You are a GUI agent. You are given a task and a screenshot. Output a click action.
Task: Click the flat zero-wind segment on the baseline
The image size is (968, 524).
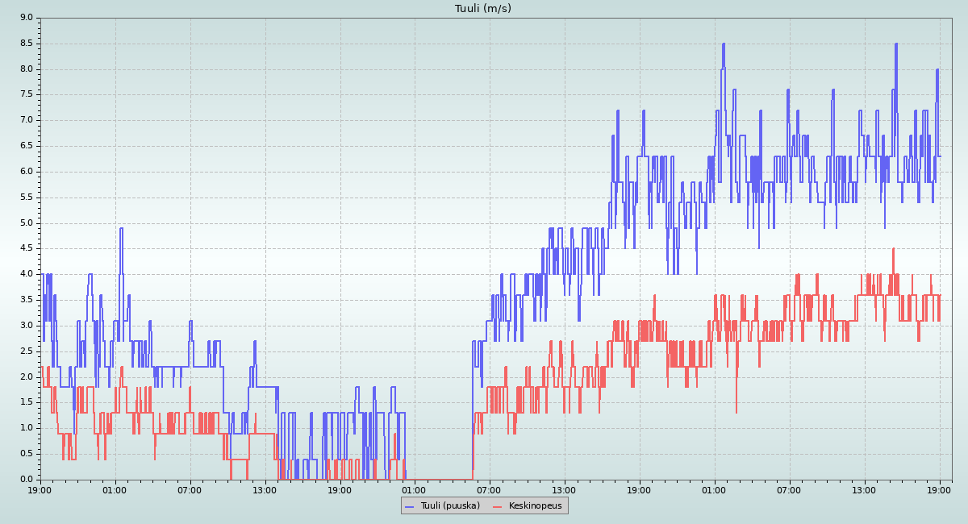(440, 479)
